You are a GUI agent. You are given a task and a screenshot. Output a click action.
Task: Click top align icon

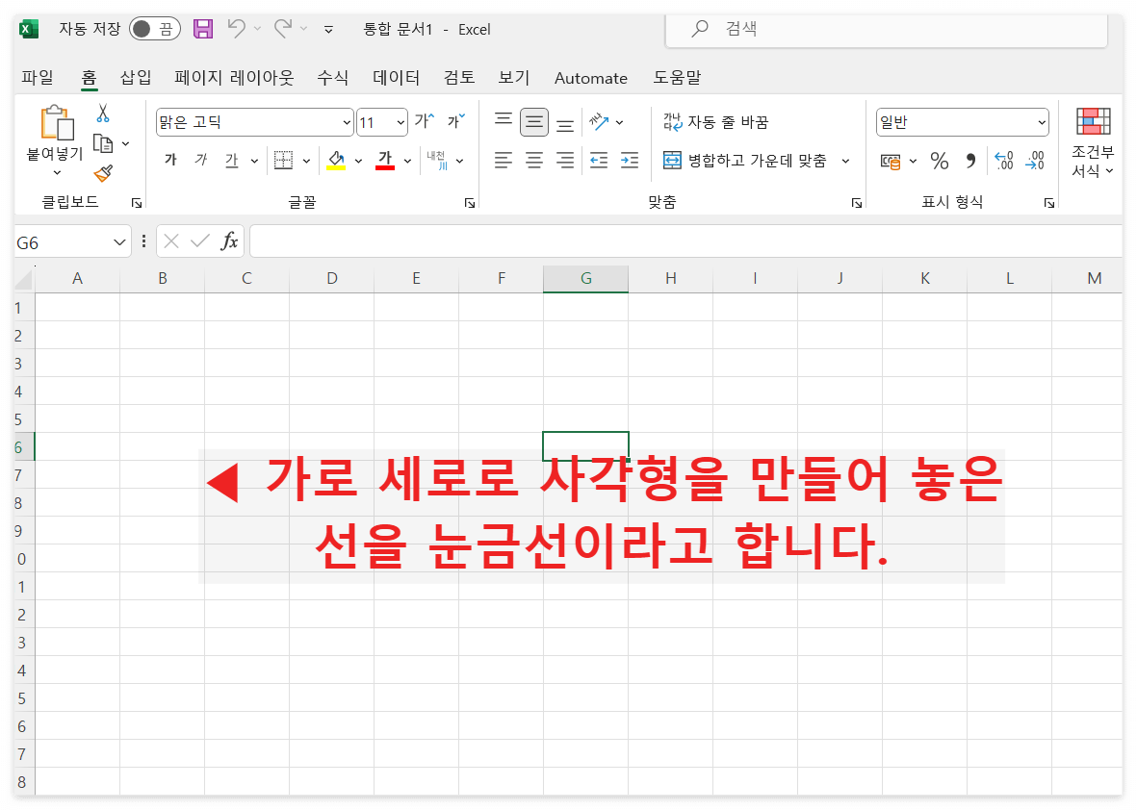(504, 119)
